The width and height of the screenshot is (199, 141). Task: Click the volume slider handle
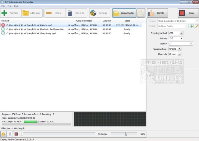coord(126,134)
